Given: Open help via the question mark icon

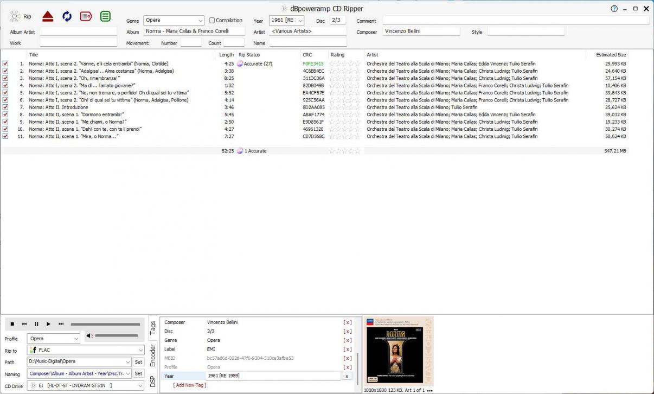Looking at the screenshot, I should coord(614,9).
